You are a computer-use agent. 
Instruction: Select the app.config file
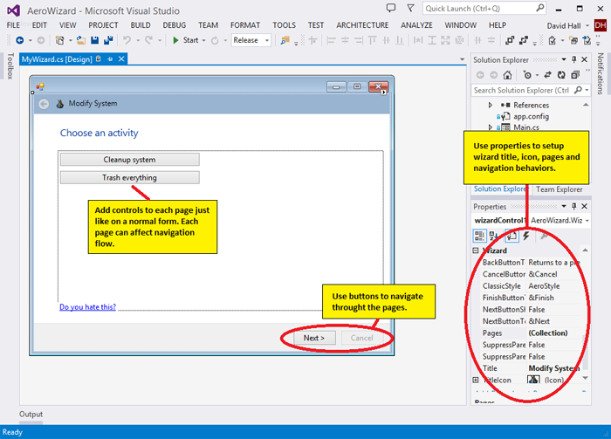pyautogui.click(x=531, y=116)
